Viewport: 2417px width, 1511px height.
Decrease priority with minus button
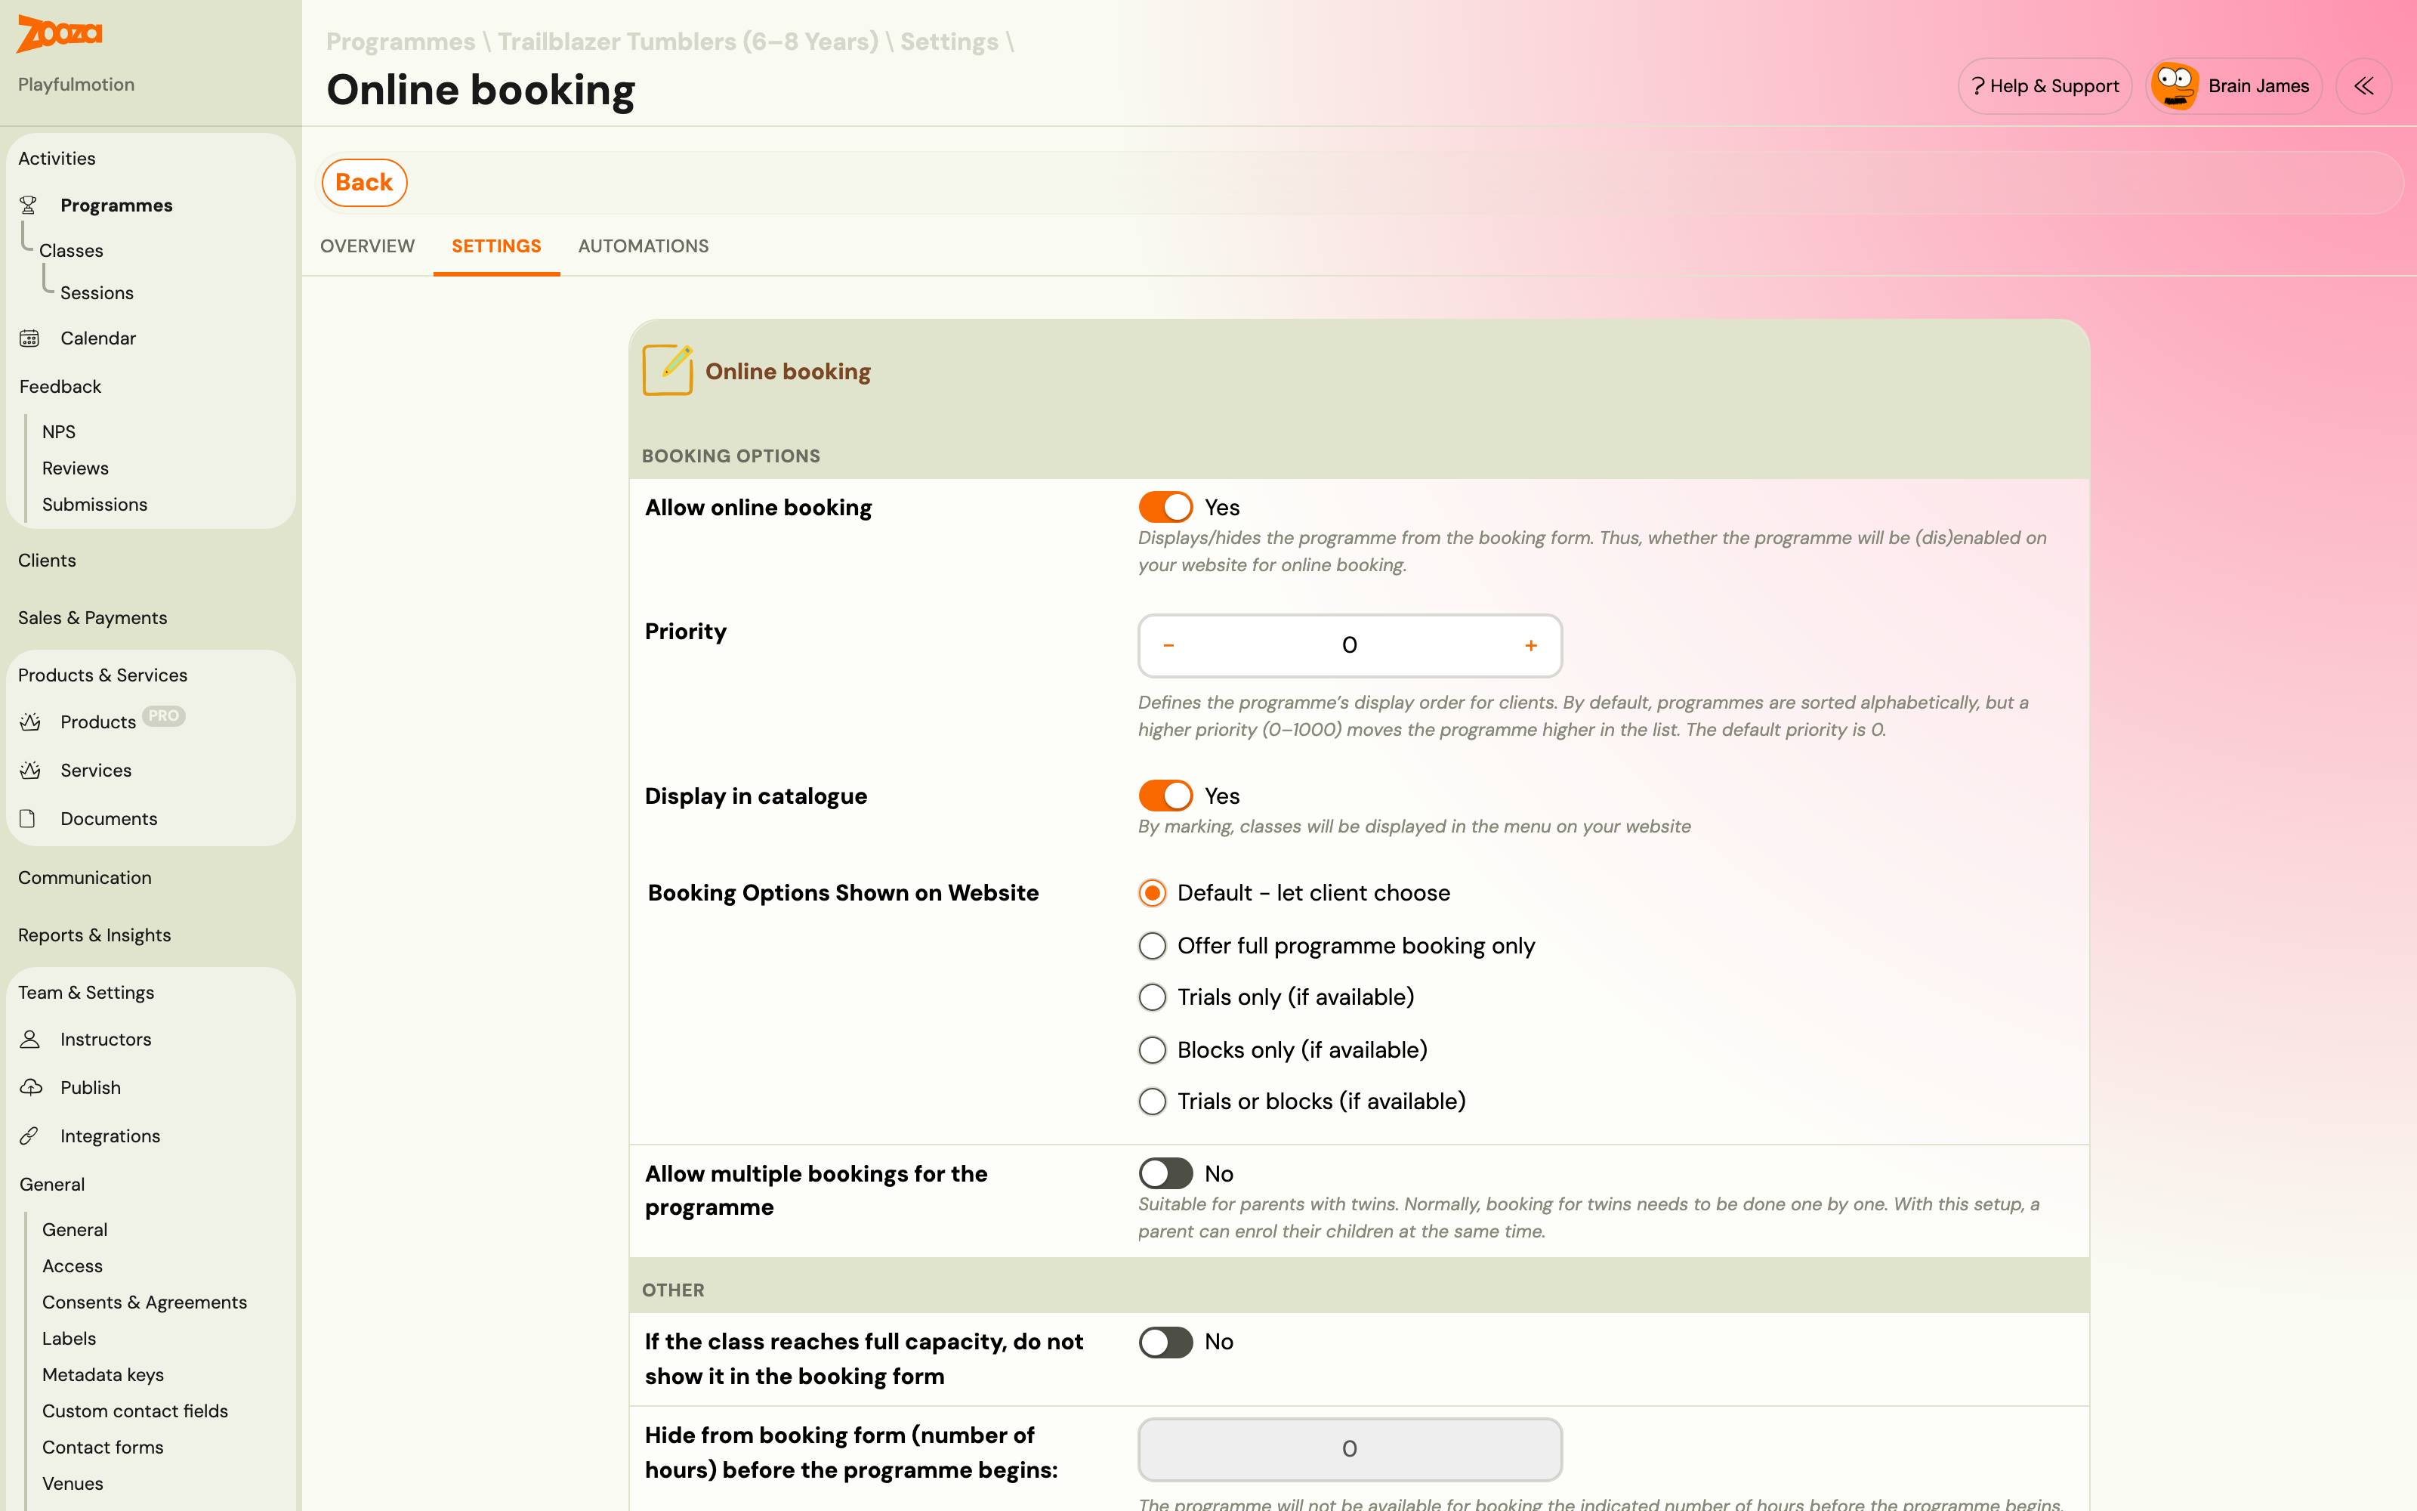coord(1168,645)
